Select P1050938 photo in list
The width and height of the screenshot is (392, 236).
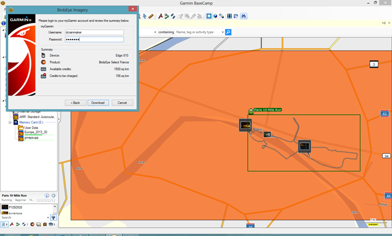[x=15, y=207]
